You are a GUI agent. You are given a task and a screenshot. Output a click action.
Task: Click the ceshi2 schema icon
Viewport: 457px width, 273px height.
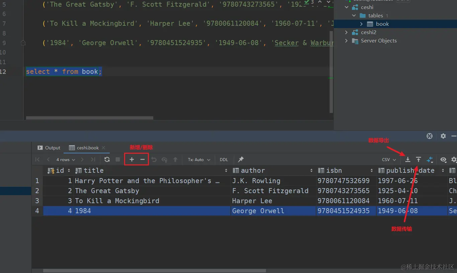tap(355, 32)
